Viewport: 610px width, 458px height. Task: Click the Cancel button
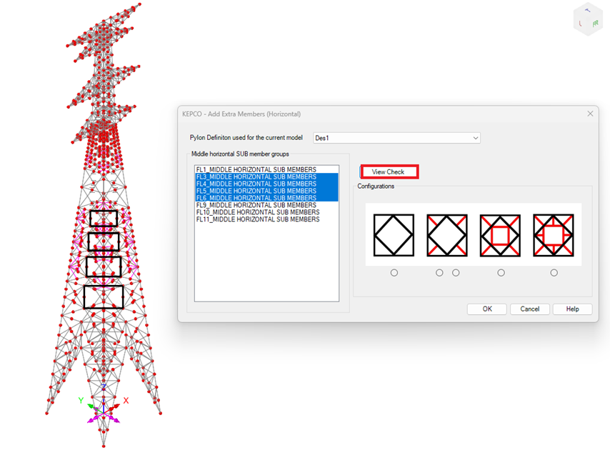click(x=529, y=309)
